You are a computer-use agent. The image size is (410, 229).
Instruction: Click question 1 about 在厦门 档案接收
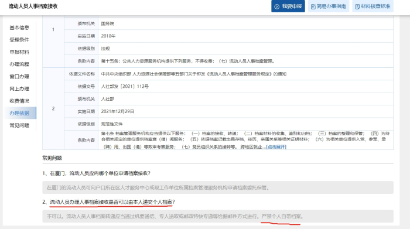pyautogui.click(x=97, y=173)
